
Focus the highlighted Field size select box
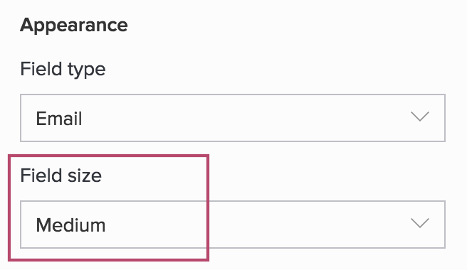233,225
